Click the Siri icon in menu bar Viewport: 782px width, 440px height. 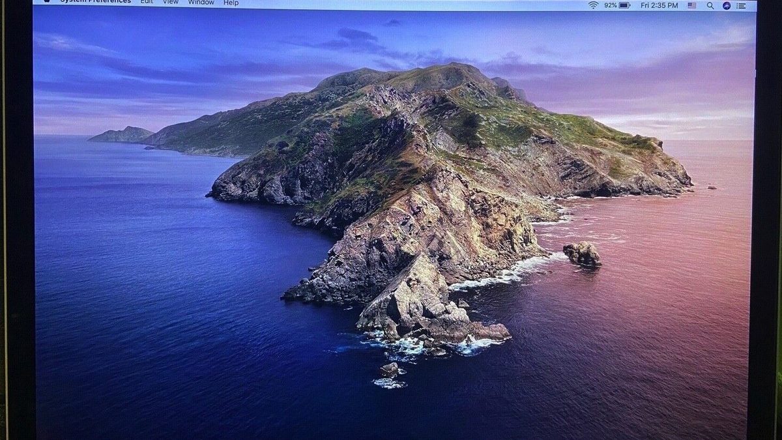coord(727,5)
